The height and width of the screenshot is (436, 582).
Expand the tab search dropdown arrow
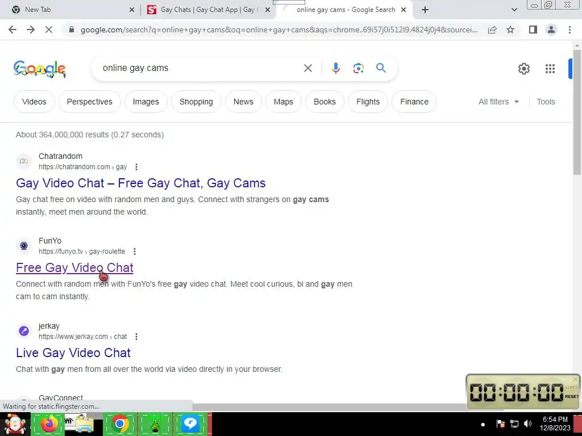(514, 10)
